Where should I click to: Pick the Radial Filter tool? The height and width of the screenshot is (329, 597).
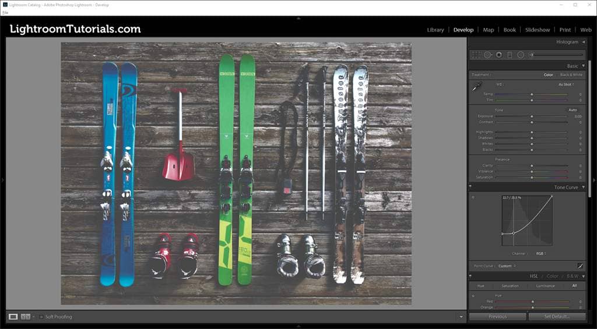point(521,55)
